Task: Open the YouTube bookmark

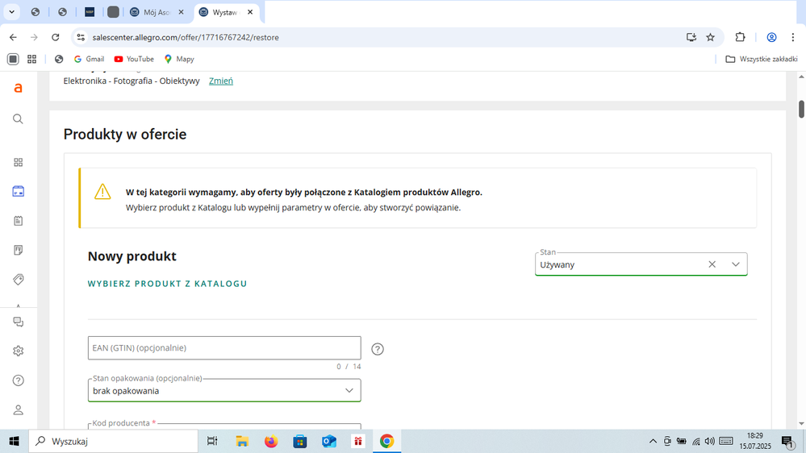Action: point(134,59)
